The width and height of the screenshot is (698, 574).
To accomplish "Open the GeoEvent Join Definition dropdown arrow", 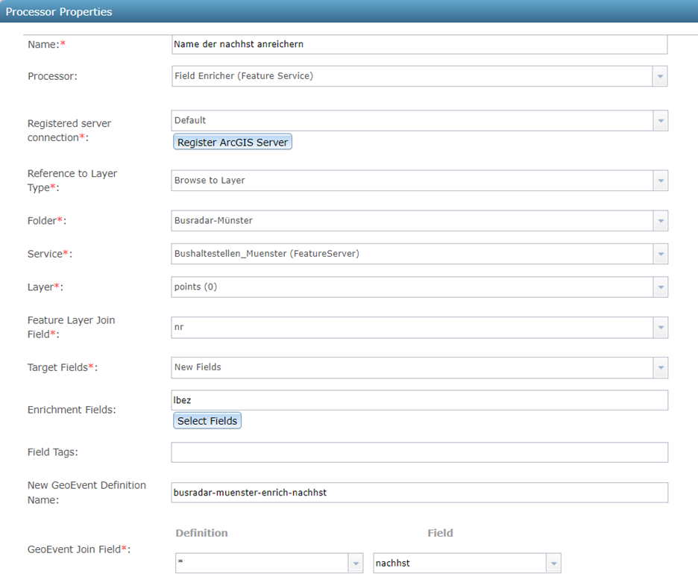I will coord(356,564).
